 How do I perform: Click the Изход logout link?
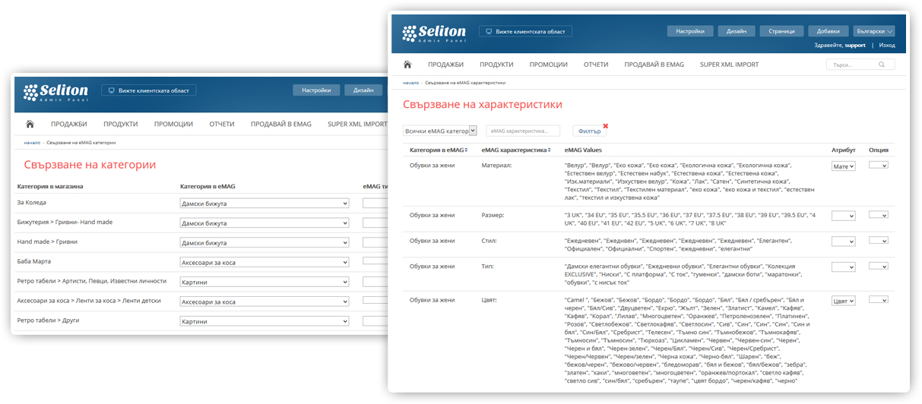pos(887,46)
